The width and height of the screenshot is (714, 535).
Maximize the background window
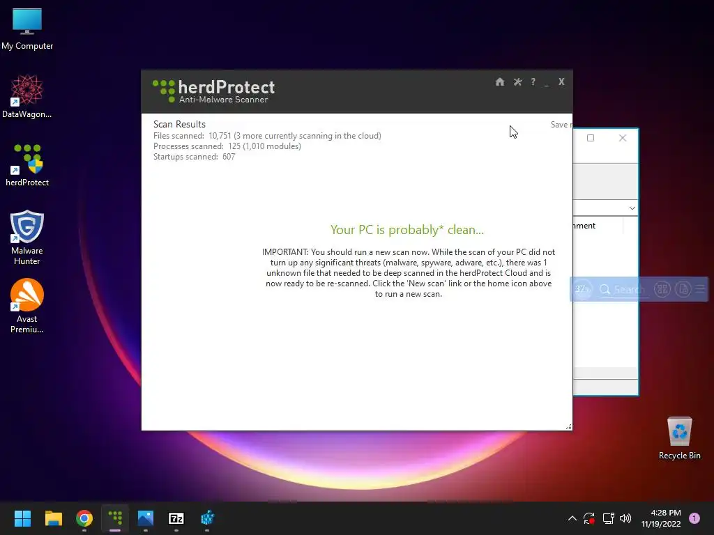coord(591,138)
